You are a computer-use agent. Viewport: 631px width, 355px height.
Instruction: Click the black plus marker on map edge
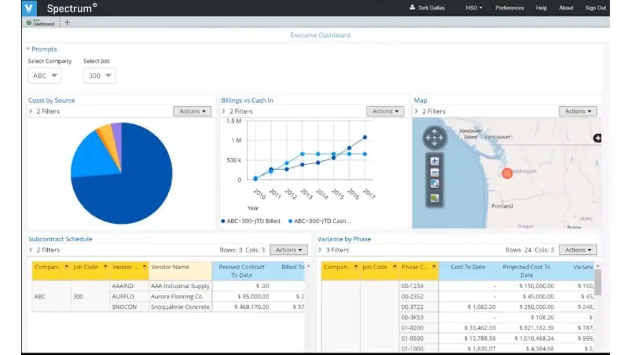coord(597,138)
